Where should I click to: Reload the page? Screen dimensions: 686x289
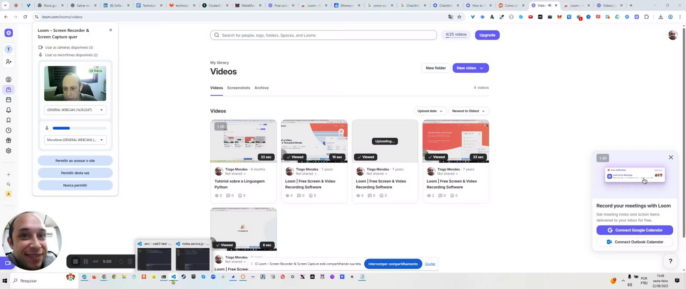[25, 17]
